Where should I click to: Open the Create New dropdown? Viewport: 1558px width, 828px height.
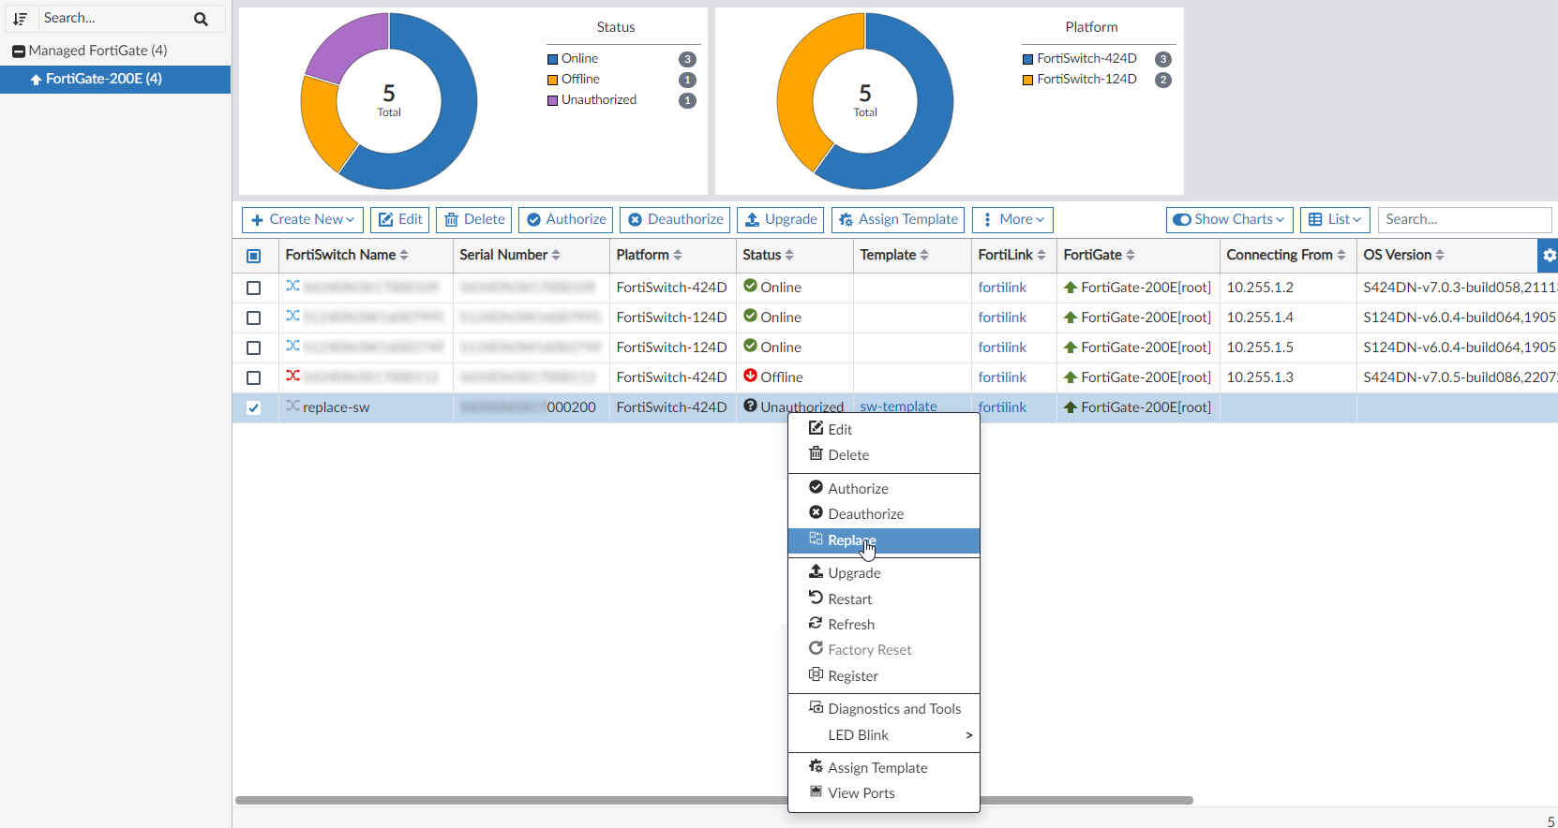303,219
